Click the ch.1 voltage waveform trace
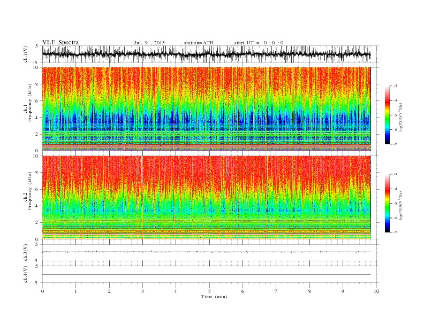Screen dimensions: 424x327 [206, 54]
